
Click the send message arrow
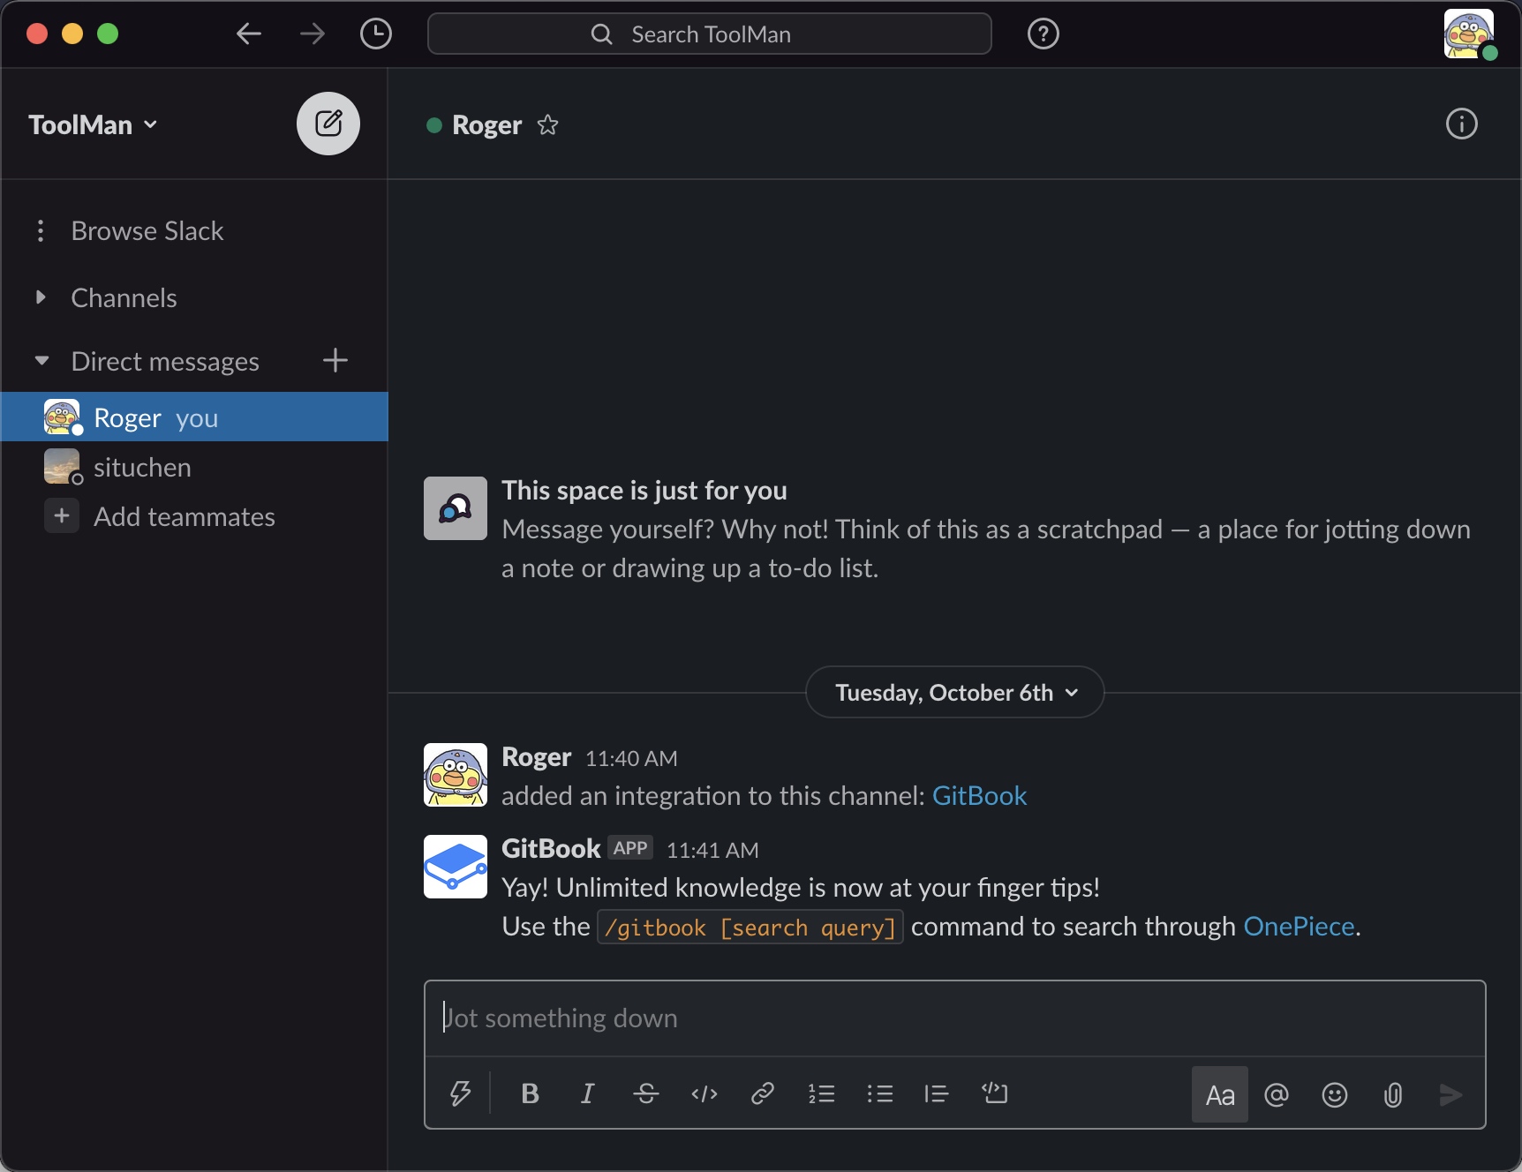point(1450,1095)
